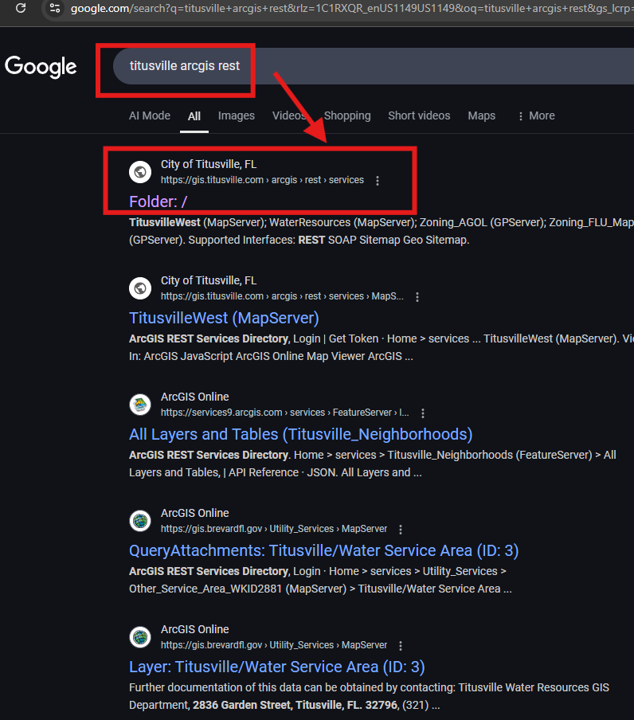Click globe favicon of TitusvilleWest result

pos(140,288)
